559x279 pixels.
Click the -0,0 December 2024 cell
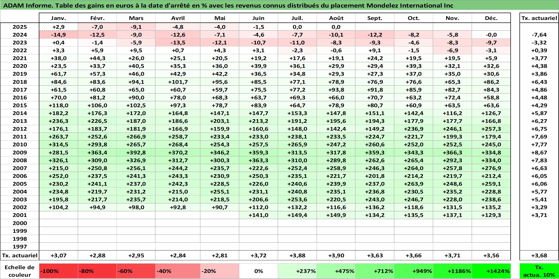[491, 35]
